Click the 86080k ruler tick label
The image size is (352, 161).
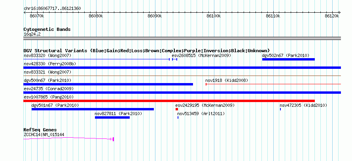(96, 16)
